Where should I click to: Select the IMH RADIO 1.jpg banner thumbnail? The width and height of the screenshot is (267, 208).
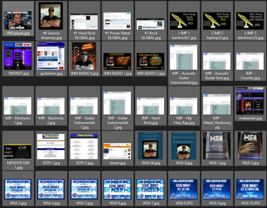tap(117, 61)
